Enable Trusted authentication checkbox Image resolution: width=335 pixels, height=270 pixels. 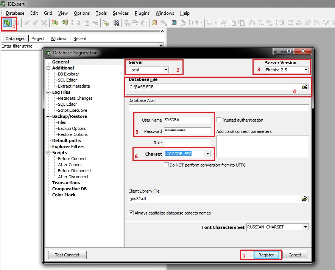coord(219,120)
